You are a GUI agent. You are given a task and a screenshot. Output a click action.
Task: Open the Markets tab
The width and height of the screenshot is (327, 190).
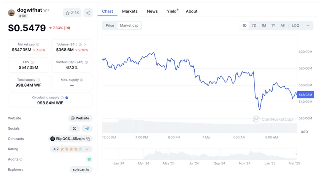click(x=130, y=11)
